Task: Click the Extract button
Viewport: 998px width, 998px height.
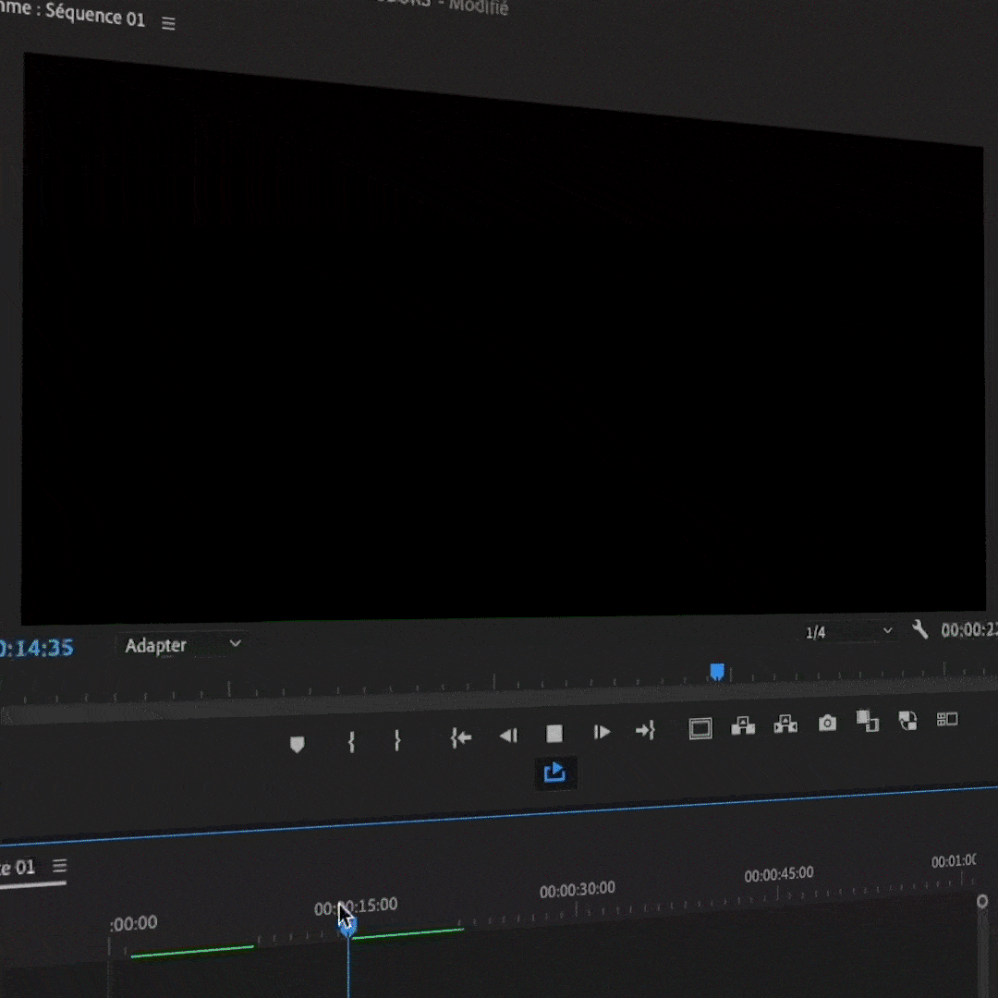Action: point(785,724)
